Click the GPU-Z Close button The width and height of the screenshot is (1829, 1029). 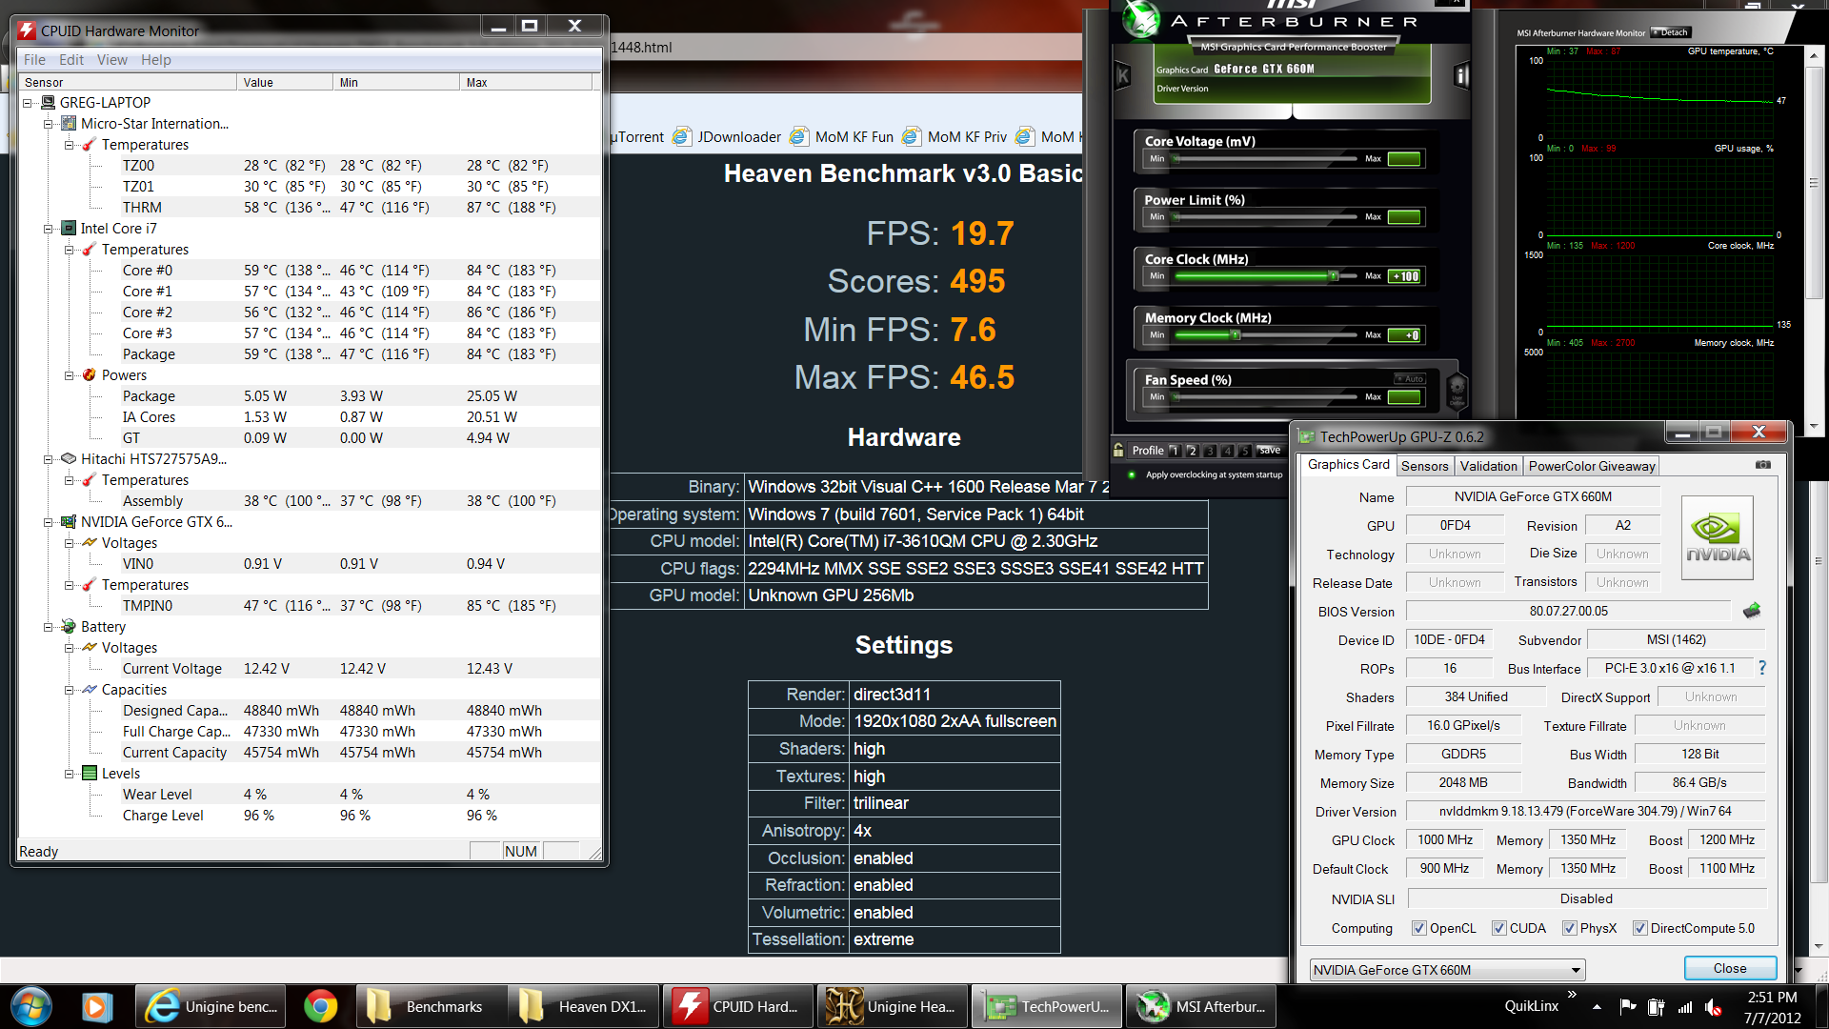tap(1730, 968)
